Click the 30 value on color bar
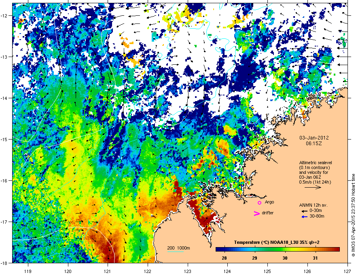Viewport: 356px width, 275px height. pyautogui.click(x=285, y=258)
